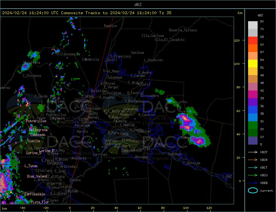The width and height of the screenshot is (276, 212).
Task: Click the 'Tulumaya' map label
Action: (115, 77)
